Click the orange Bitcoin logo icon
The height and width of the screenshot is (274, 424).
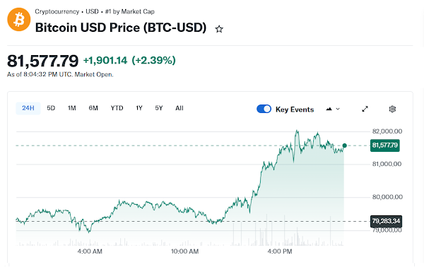click(x=19, y=20)
